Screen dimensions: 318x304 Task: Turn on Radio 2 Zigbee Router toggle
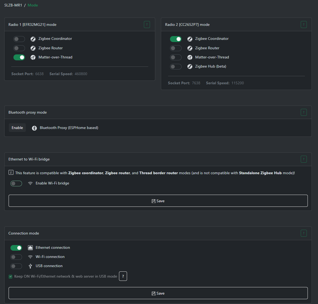coord(176,48)
